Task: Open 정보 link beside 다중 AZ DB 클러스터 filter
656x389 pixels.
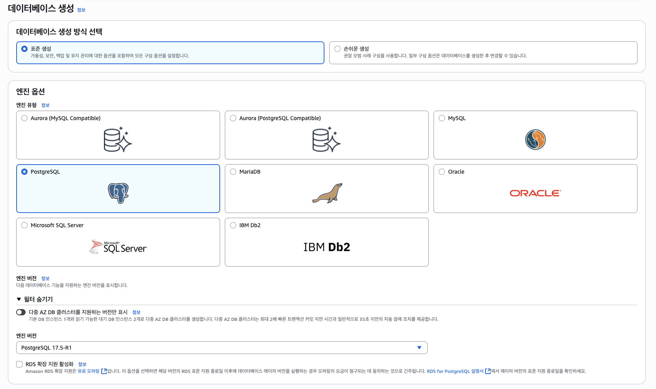Action: click(136, 312)
